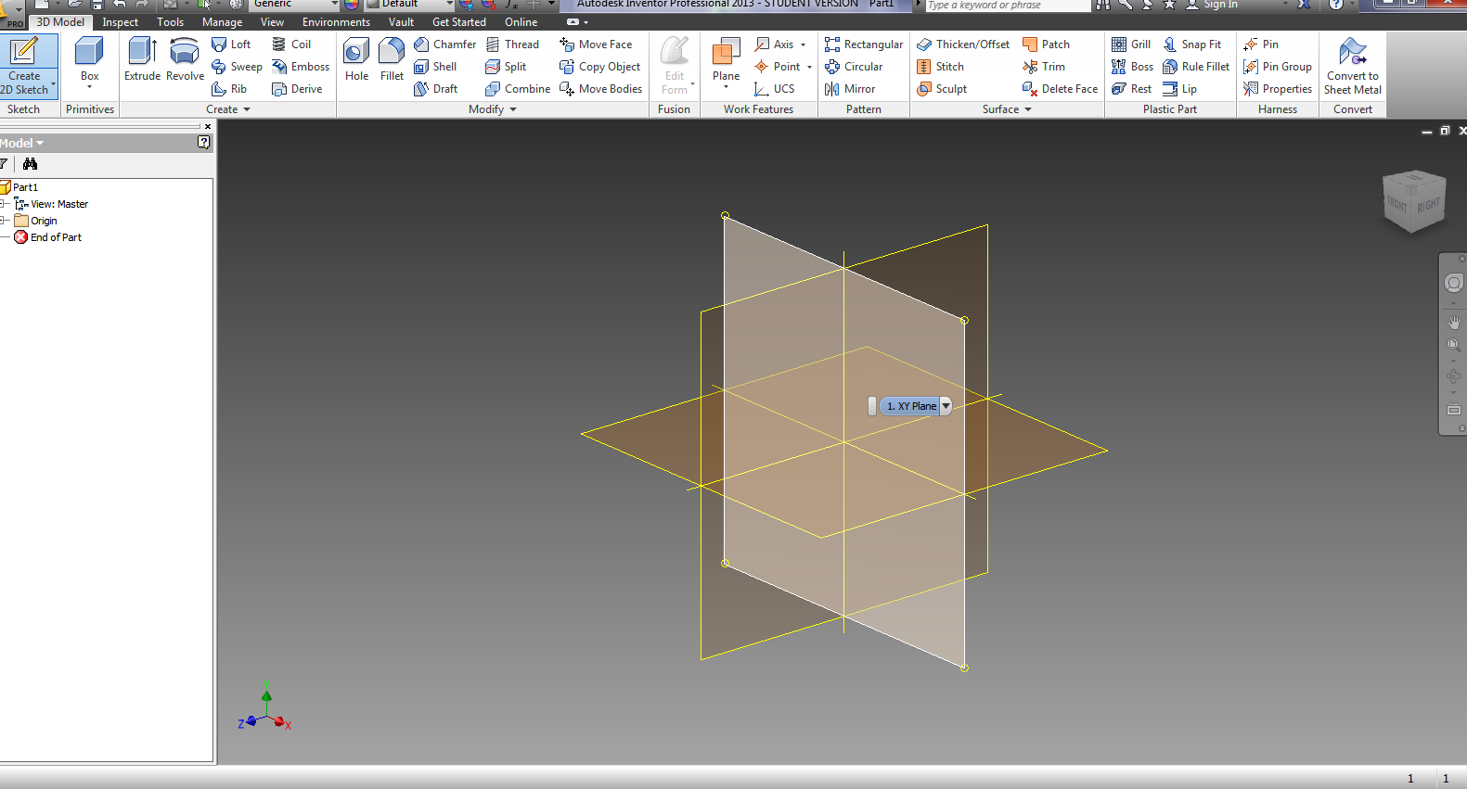1467x789 pixels.
Task: Select the Thicken/Offset surface tool
Action: [x=963, y=45]
